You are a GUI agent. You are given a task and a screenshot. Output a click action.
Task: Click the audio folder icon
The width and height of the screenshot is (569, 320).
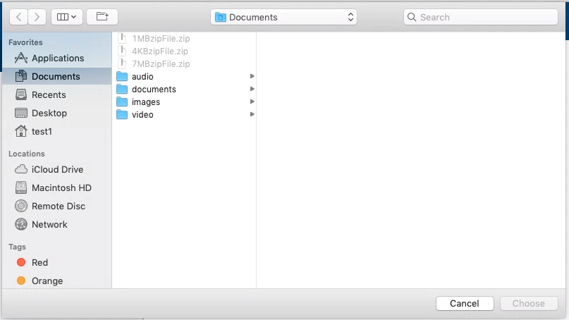click(122, 76)
